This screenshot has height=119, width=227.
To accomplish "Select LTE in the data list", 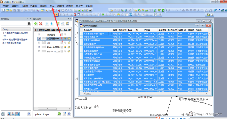I will (x=4, y=36).
